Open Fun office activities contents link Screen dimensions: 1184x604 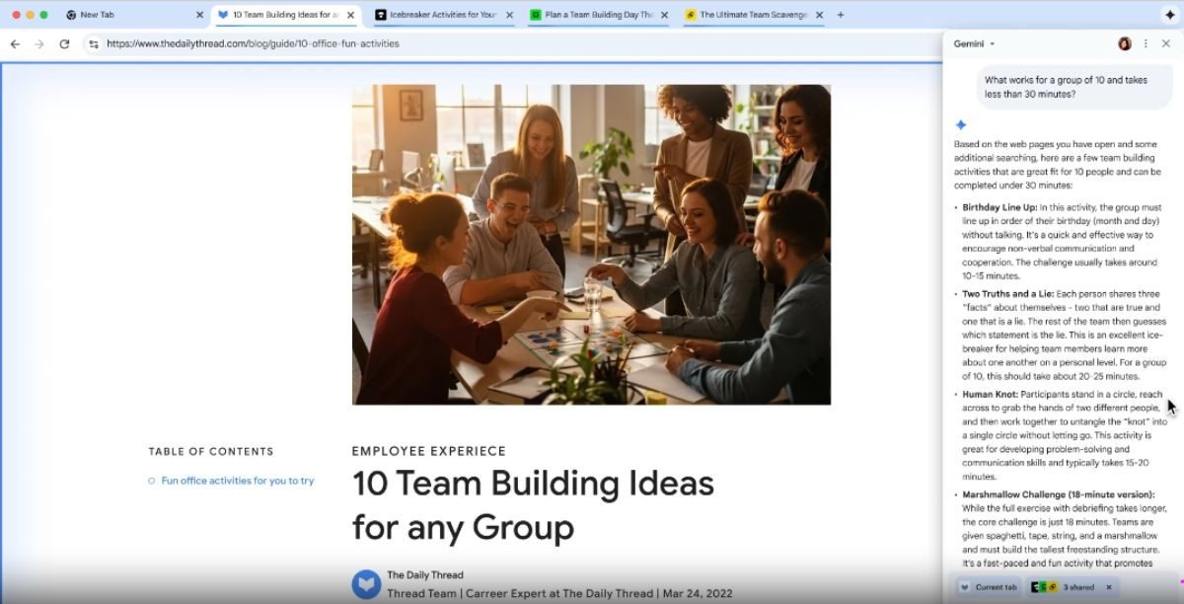pyautogui.click(x=237, y=481)
